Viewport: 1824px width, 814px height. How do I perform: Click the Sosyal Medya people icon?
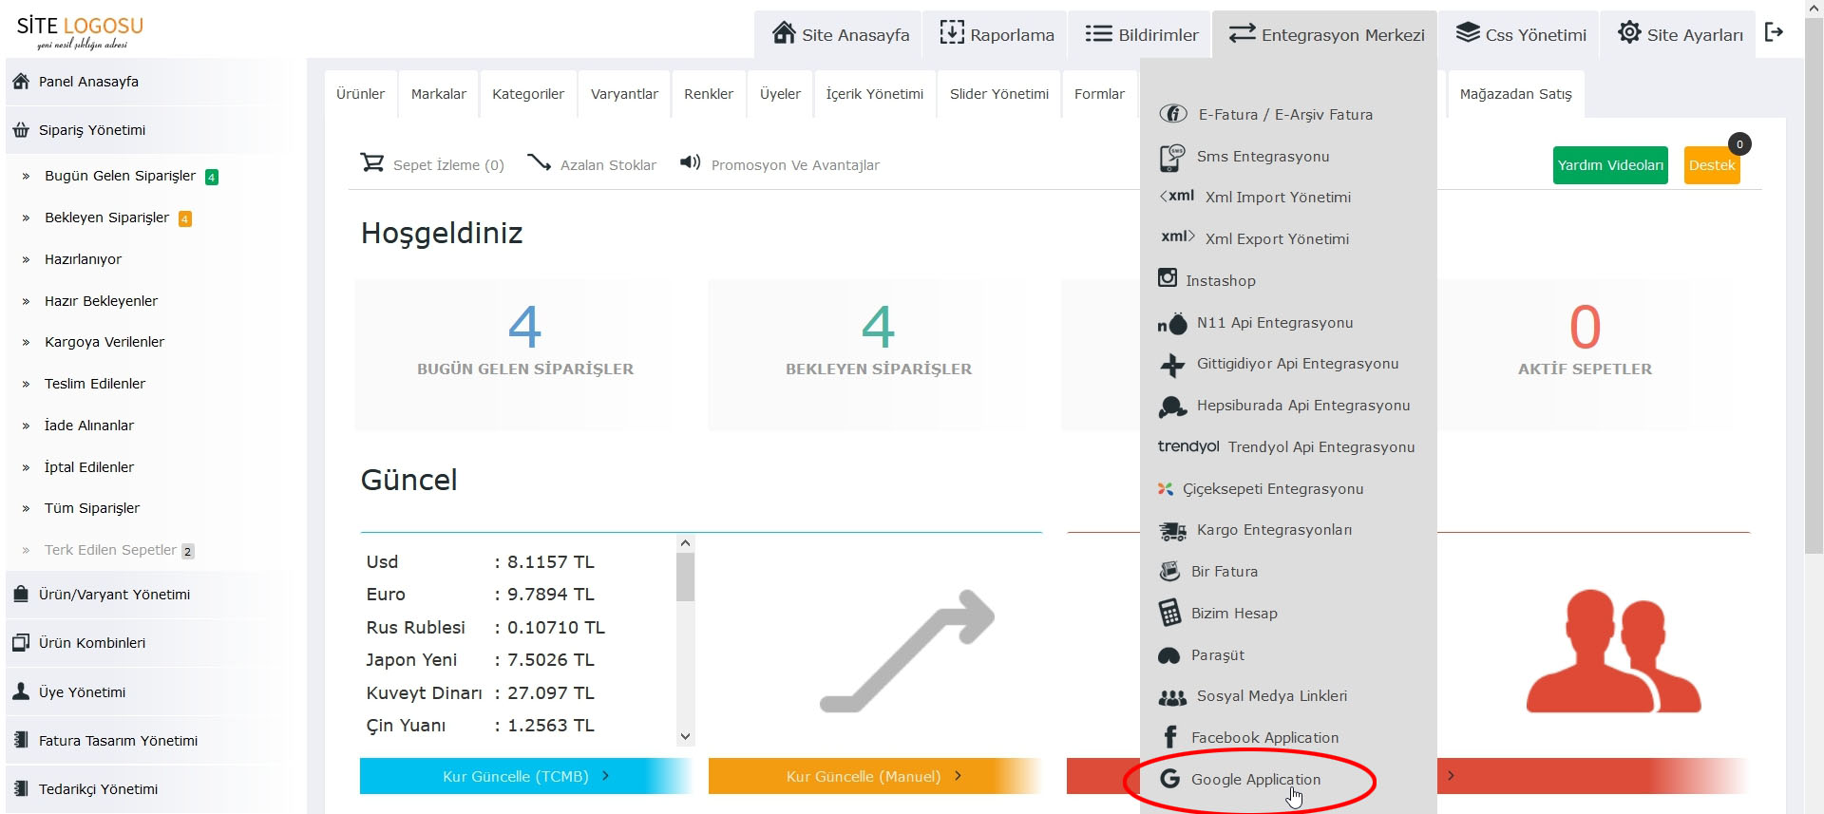1172,697
